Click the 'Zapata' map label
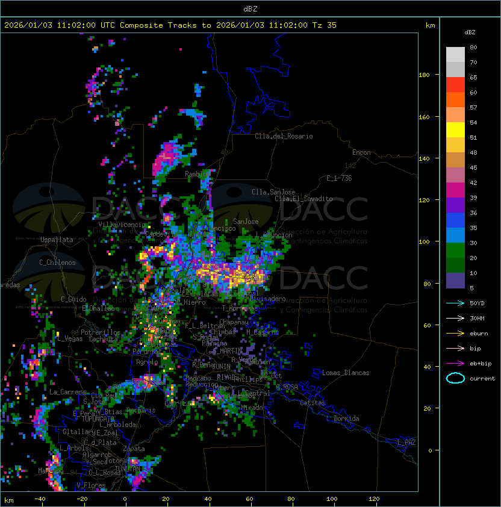The width and height of the screenshot is (501, 507). point(134,449)
